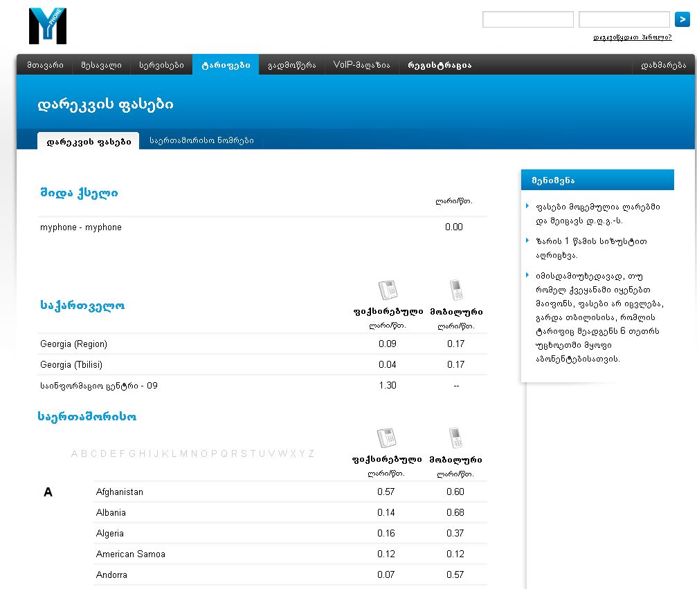
Task: Click the Georgia (Region) row label
Action: tap(73, 344)
